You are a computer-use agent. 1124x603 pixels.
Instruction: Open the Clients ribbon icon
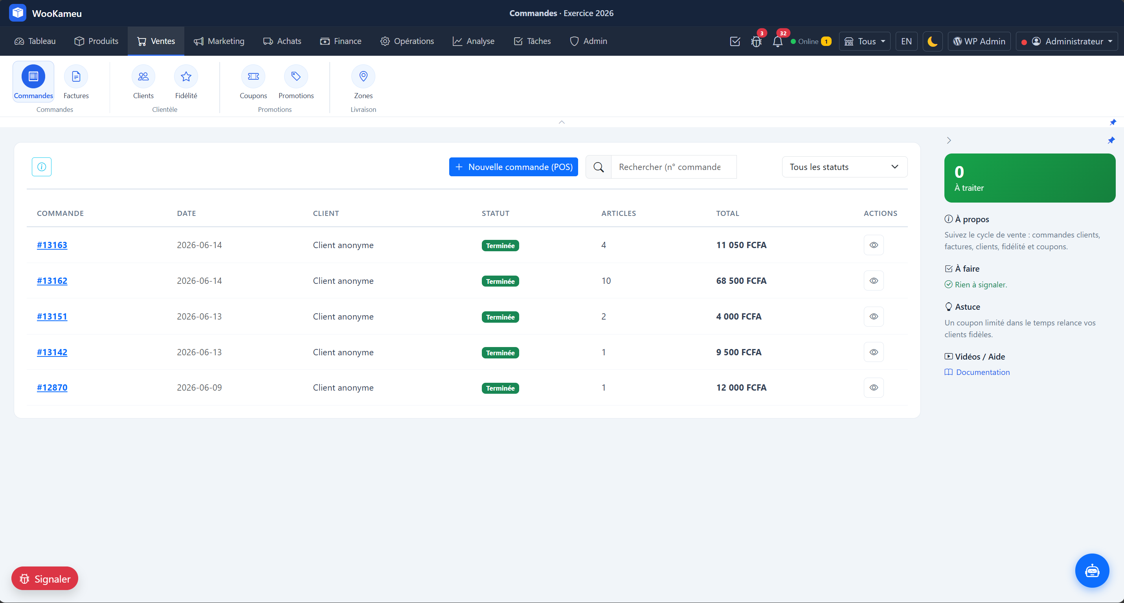(143, 82)
